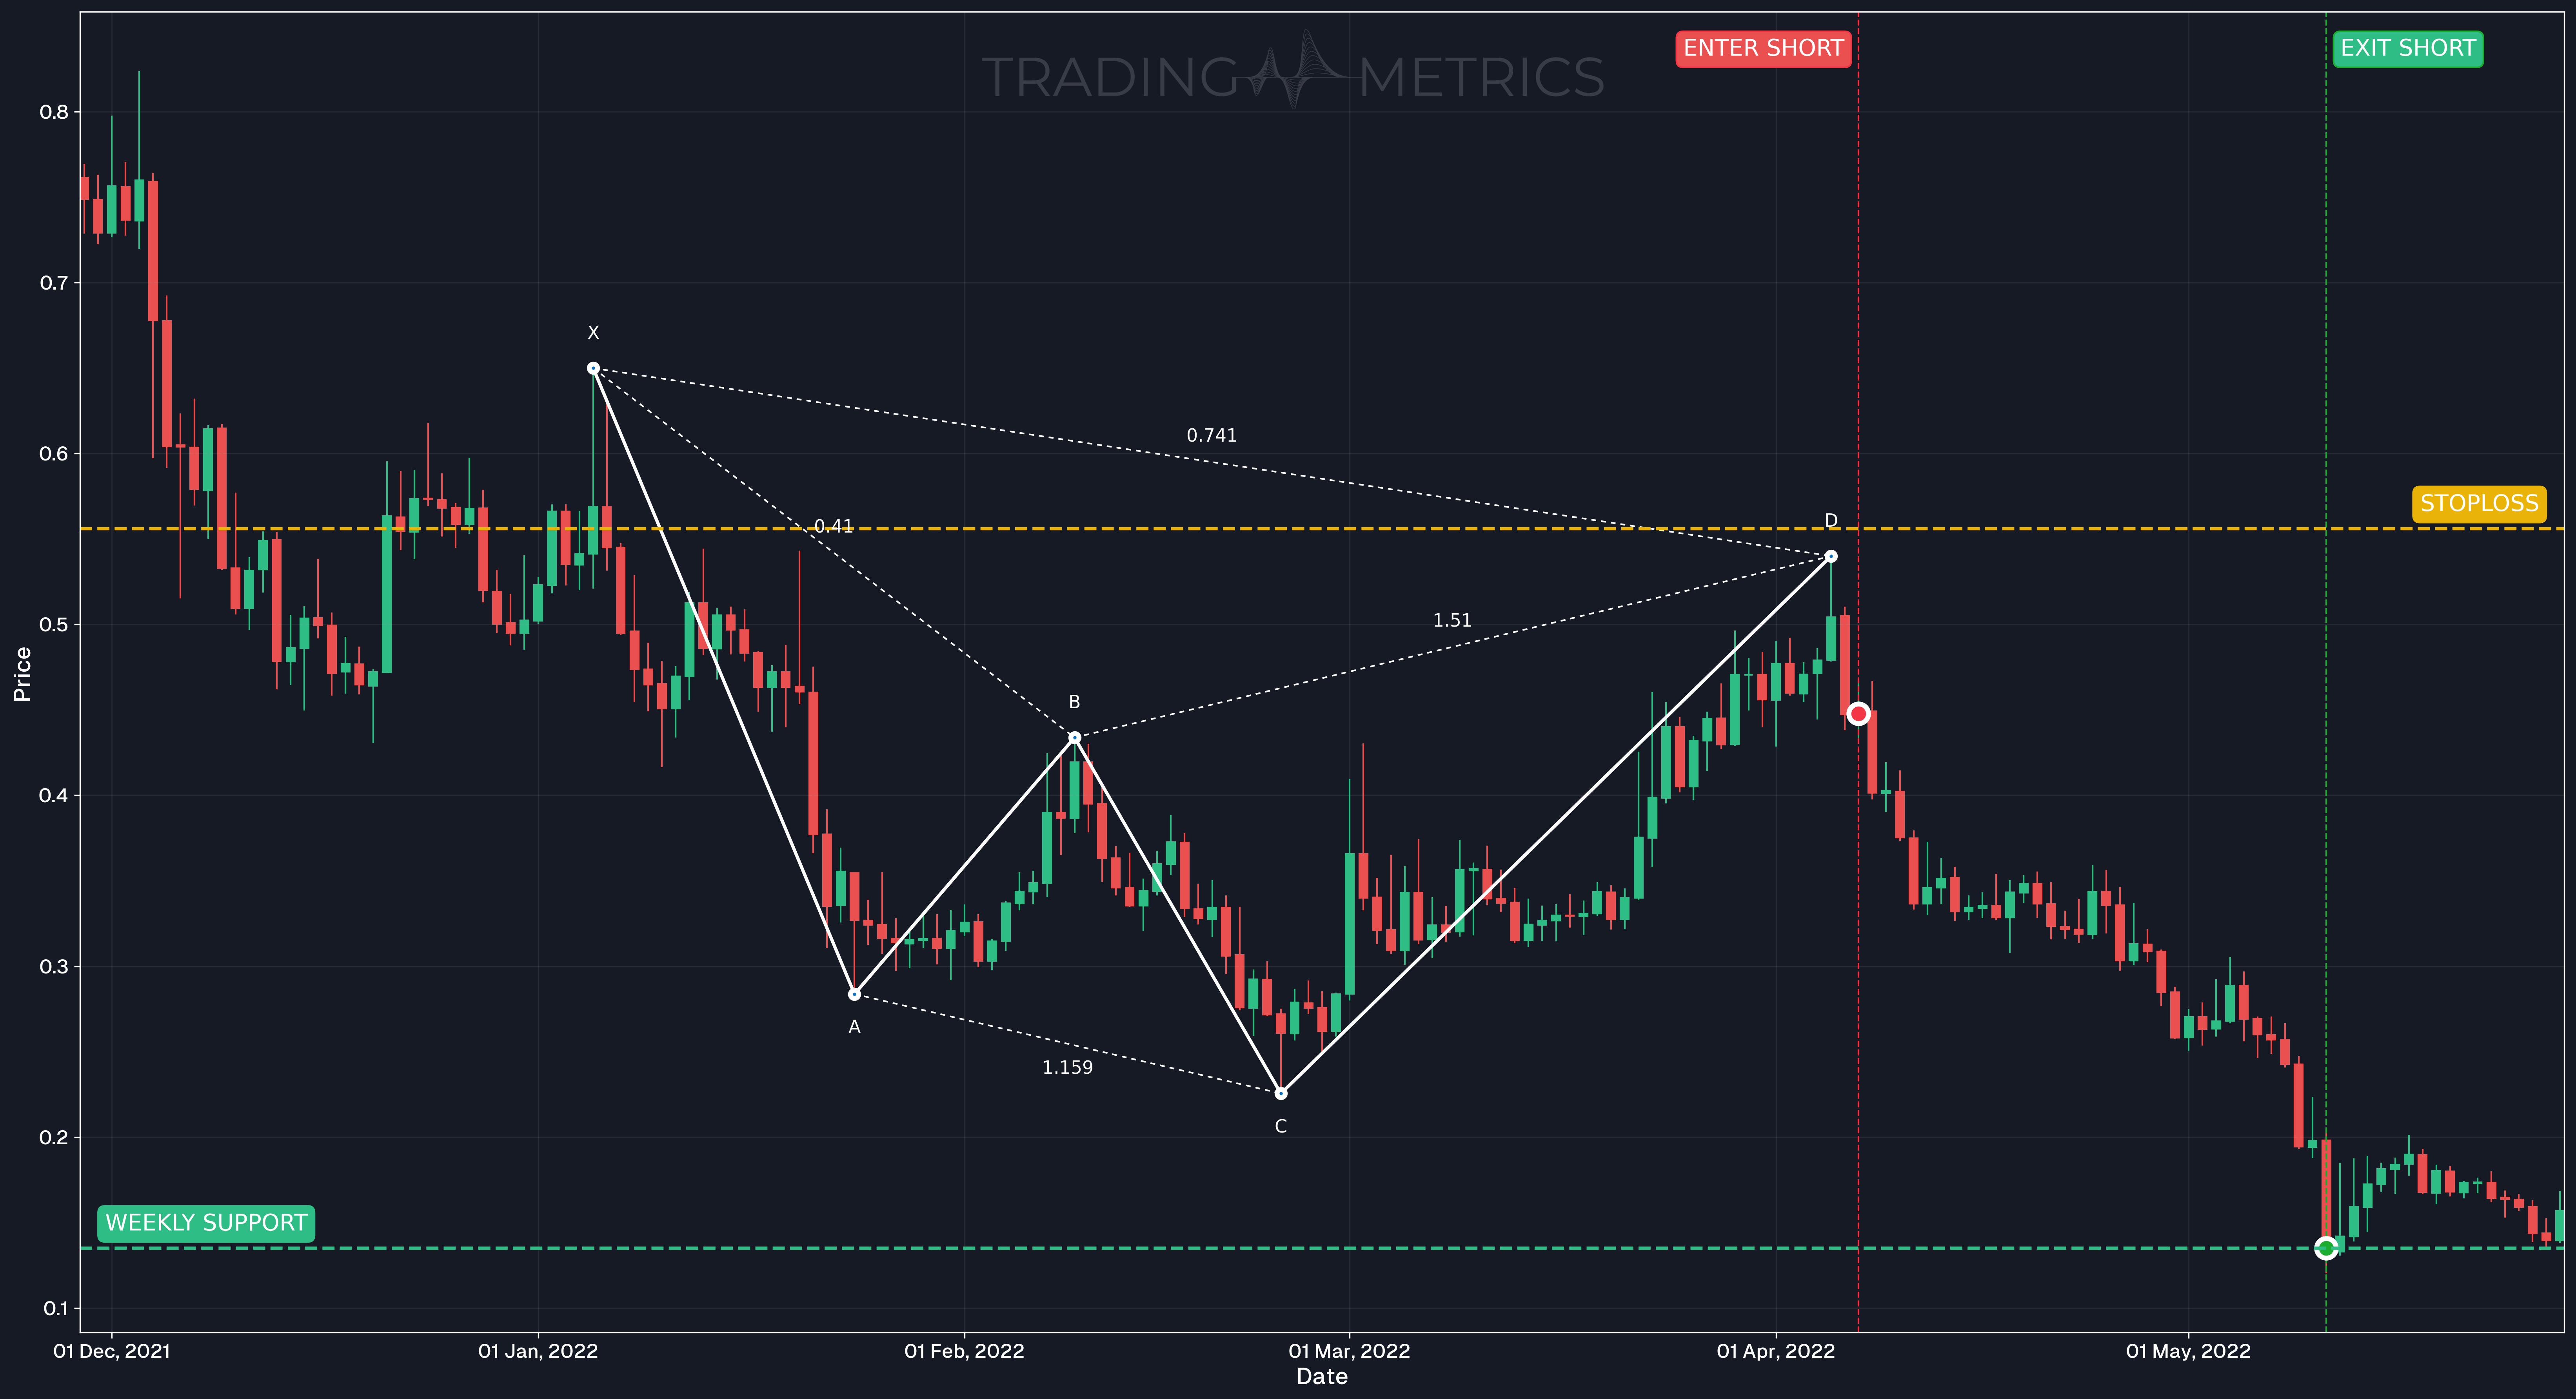Click the 0.8 price axis label
Screen dimensions: 2576x1399
[54, 112]
